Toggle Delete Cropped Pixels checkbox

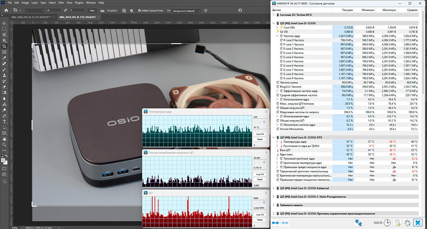coord(139,10)
